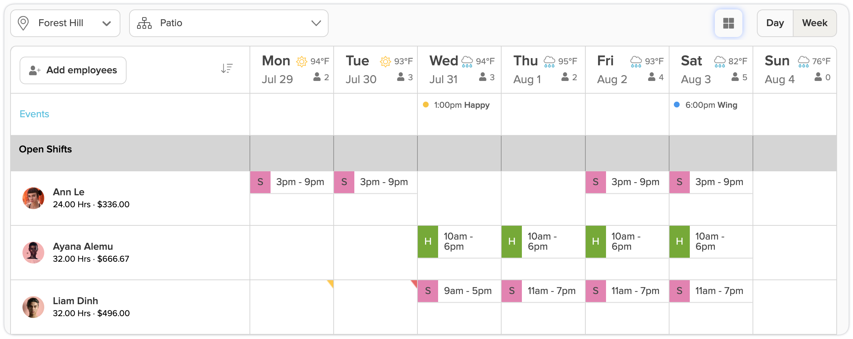Click Saturday's rainy weather icon
Image resolution: width=853 pixels, height=339 pixels.
point(720,61)
